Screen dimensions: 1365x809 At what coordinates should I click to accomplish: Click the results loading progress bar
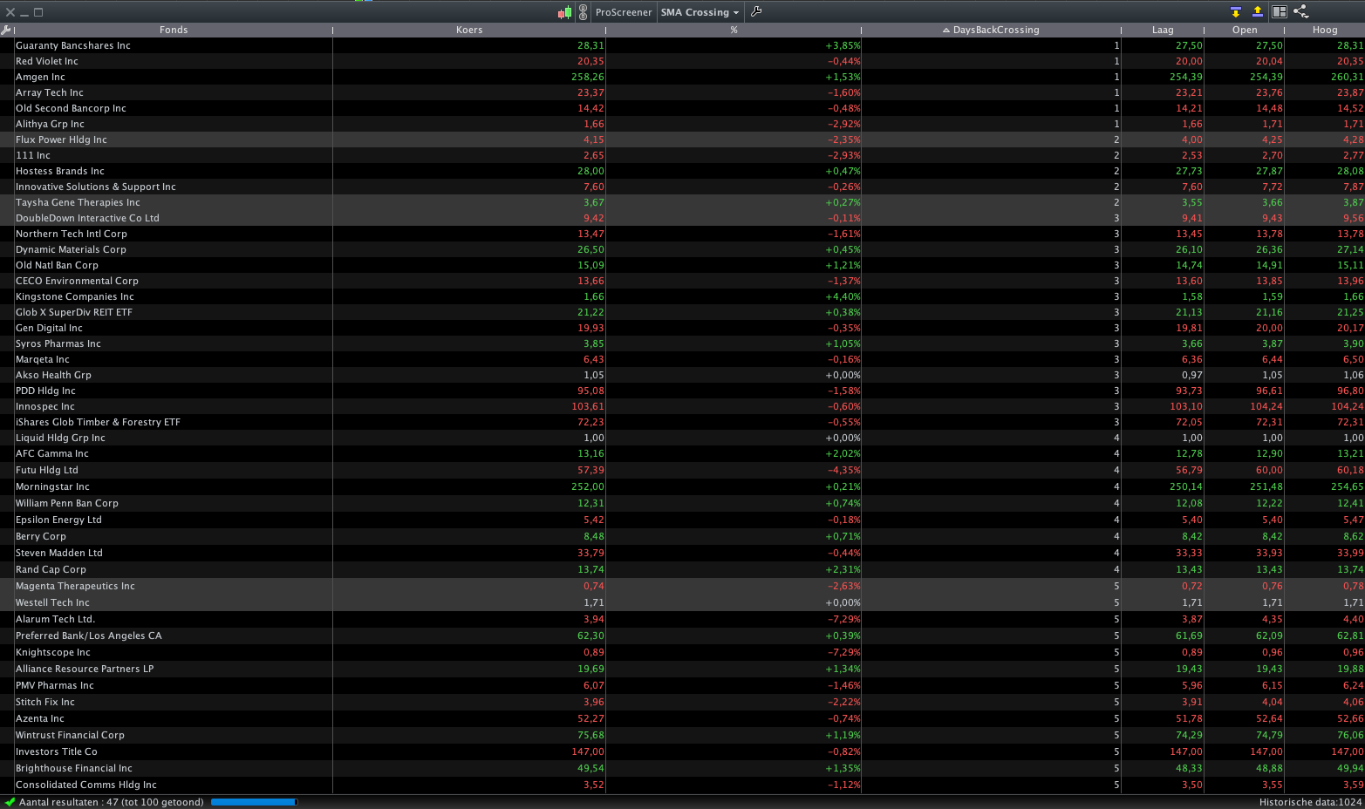click(254, 802)
